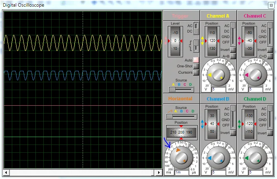Click the Channel C heading
This screenshot has height=179, width=277.
pyautogui.click(x=255, y=16)
